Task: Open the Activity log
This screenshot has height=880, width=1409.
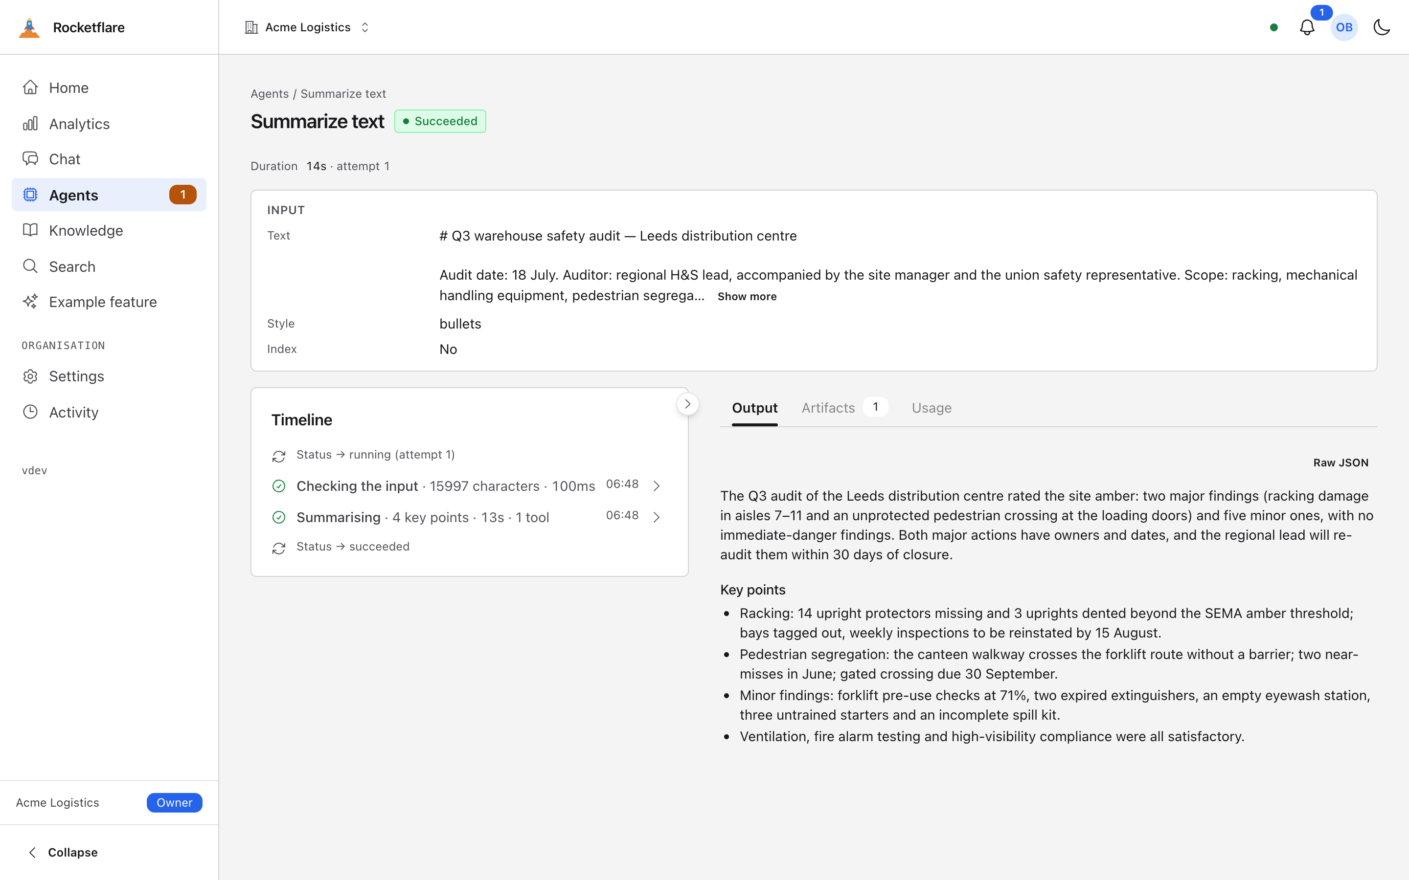Action: [x=109, y=412]
